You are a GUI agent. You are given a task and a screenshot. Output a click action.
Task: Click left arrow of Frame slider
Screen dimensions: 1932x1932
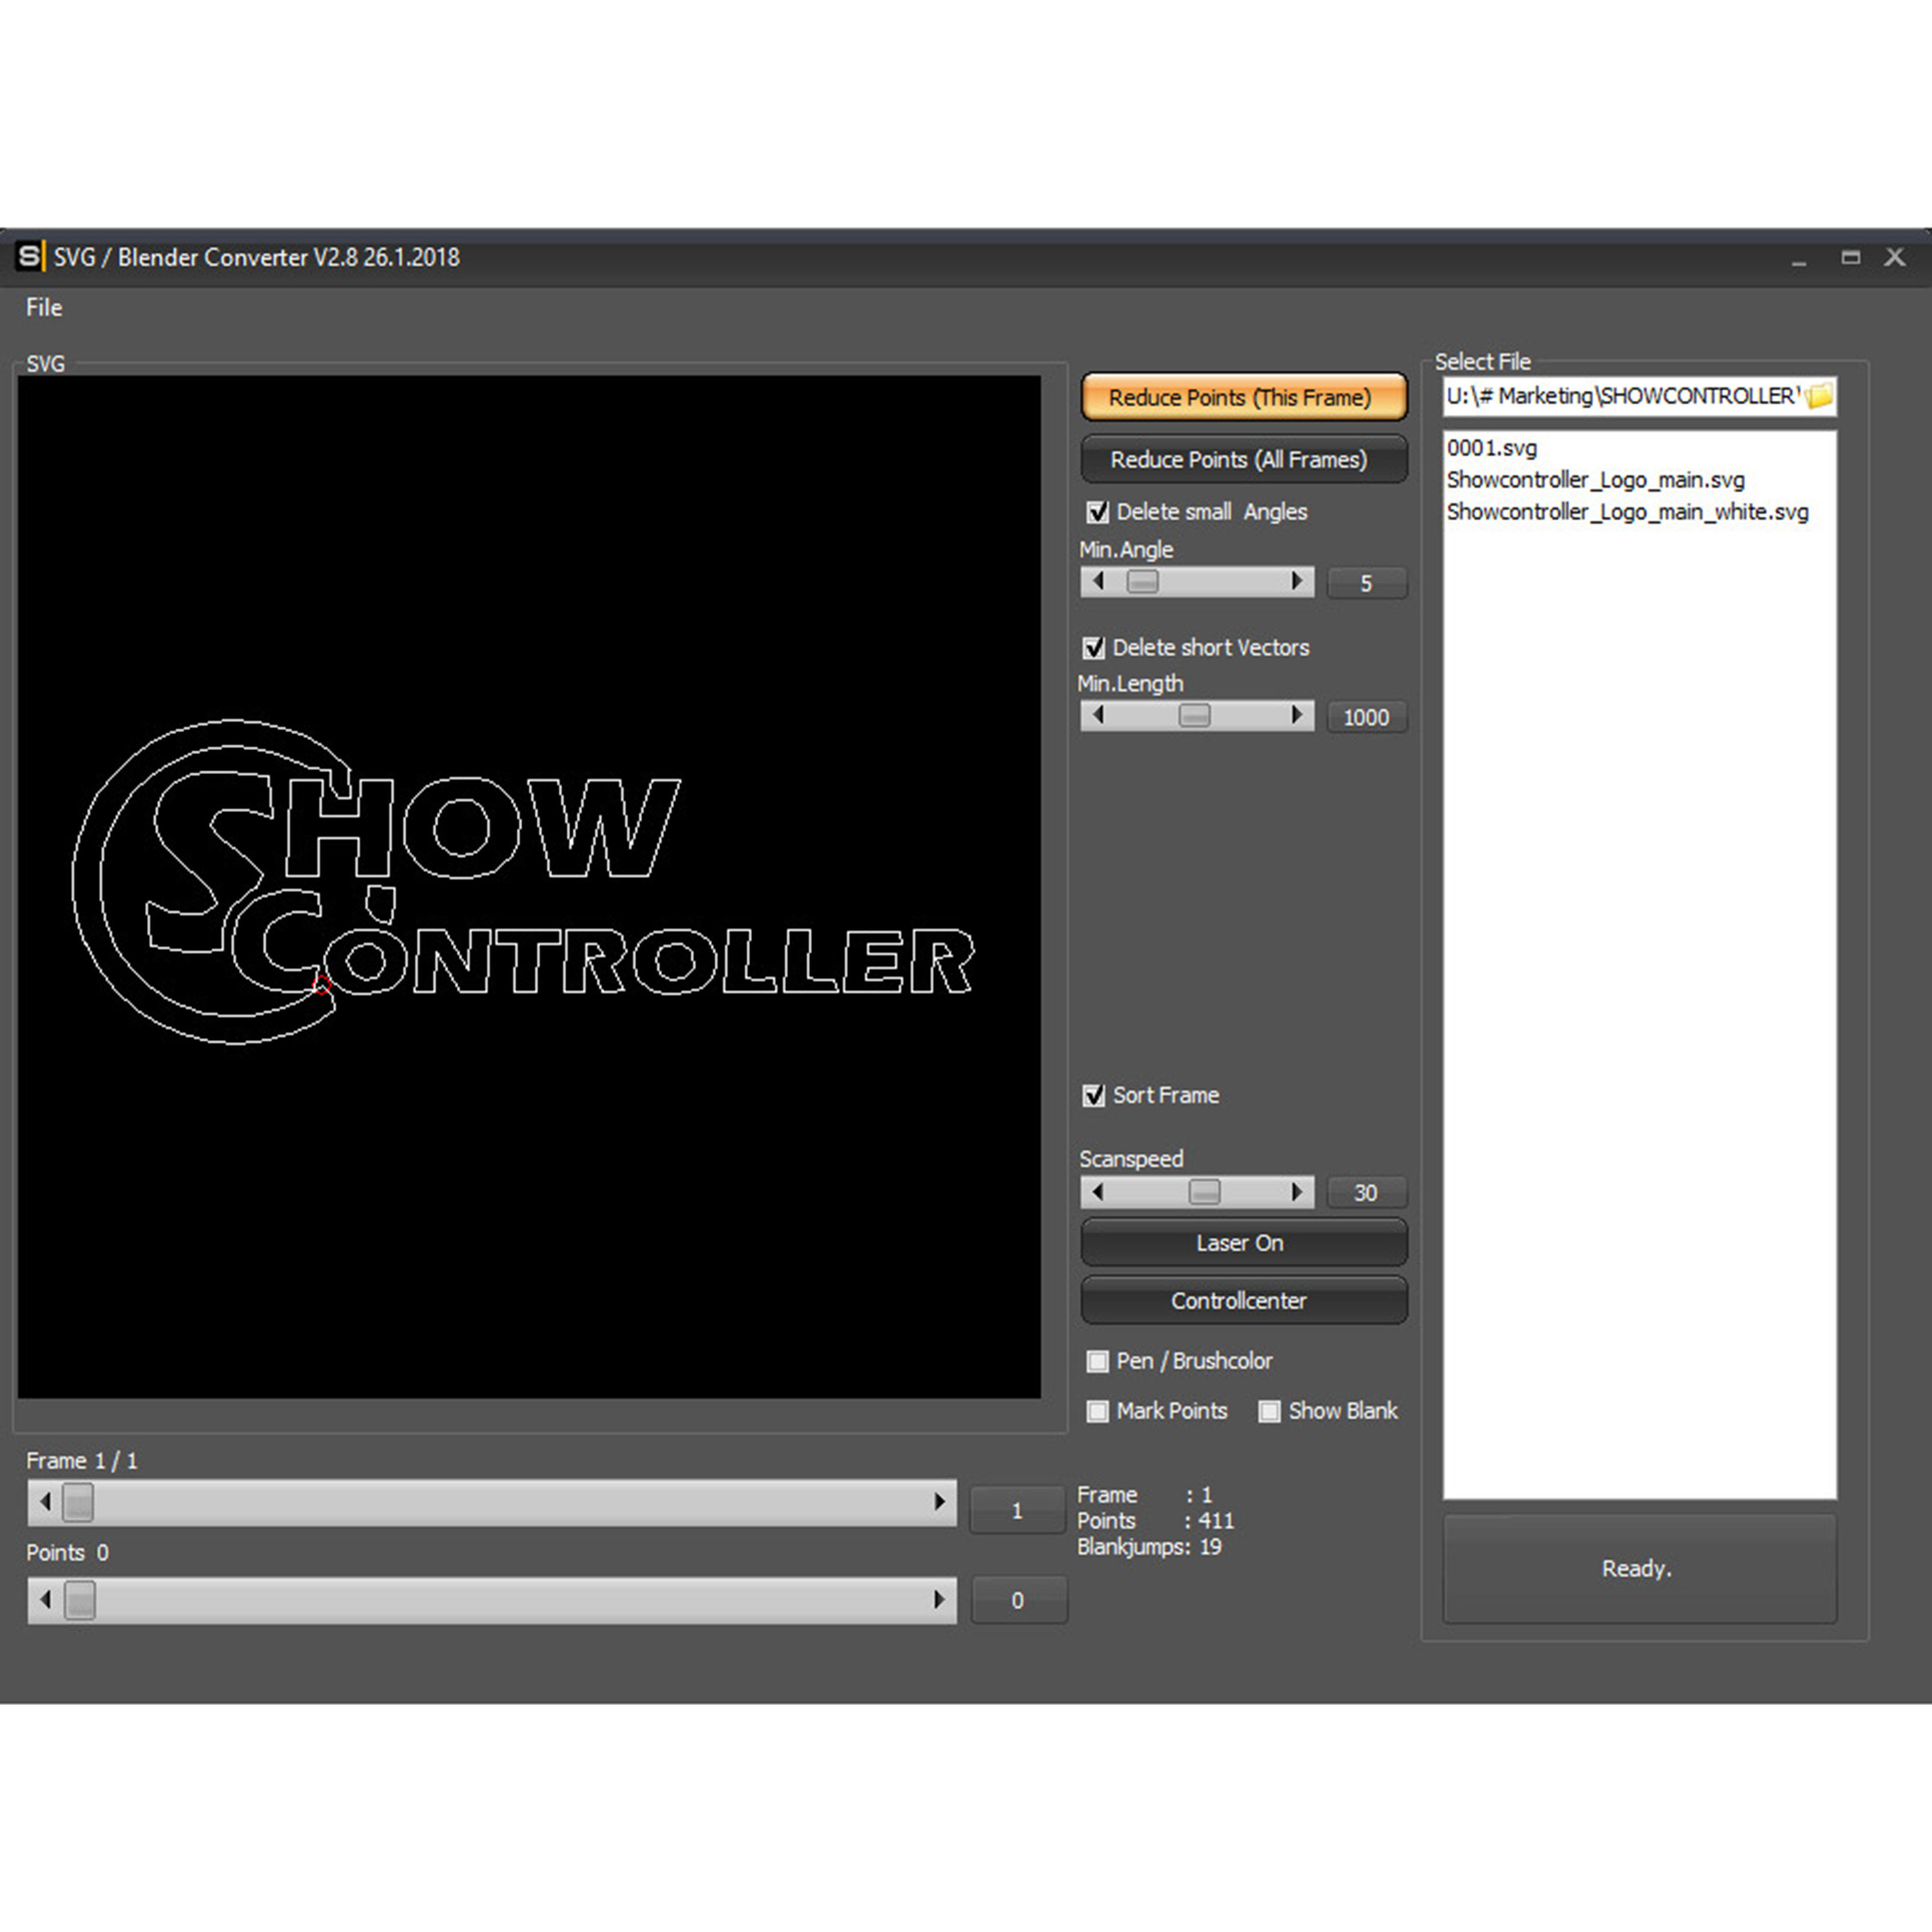44,1501
